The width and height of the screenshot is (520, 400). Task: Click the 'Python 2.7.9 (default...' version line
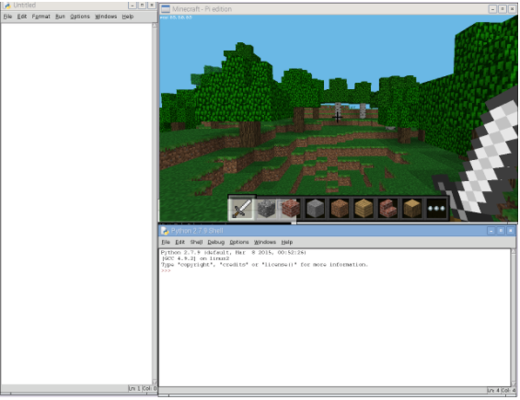coord(234,253)
